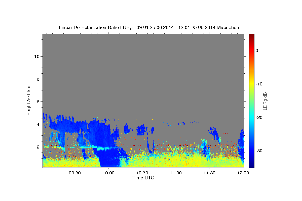Click the plot title mentioning Muenchen

[149, 27]
